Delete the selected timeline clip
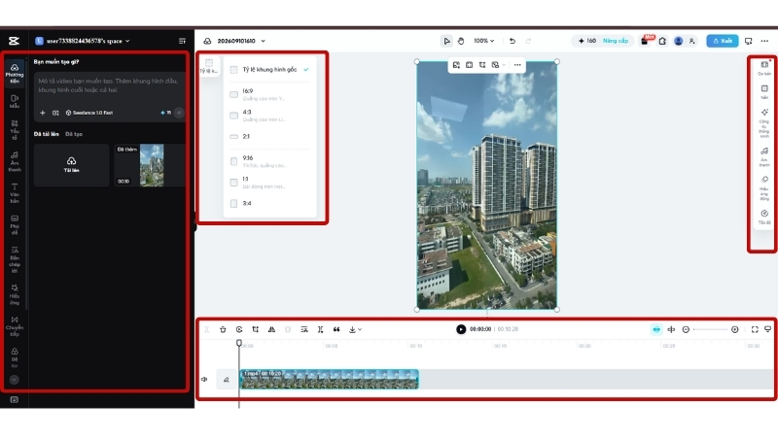The width and height of the screenshot is (778, 437). coord(223,329)
